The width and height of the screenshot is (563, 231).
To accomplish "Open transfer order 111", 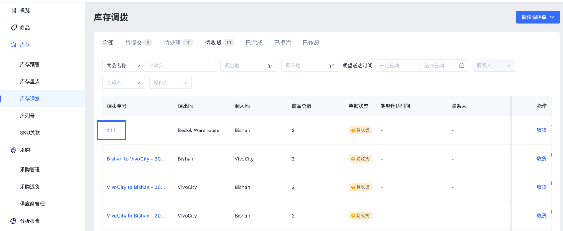I will [112, 130].
